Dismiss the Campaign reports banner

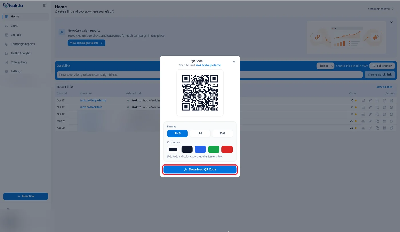391,22
